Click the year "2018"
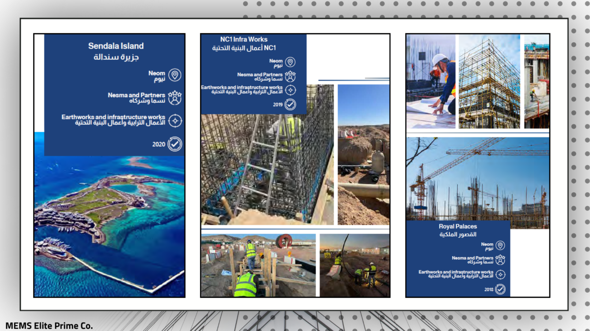The image size is (590, 331). tap(489, 290)
